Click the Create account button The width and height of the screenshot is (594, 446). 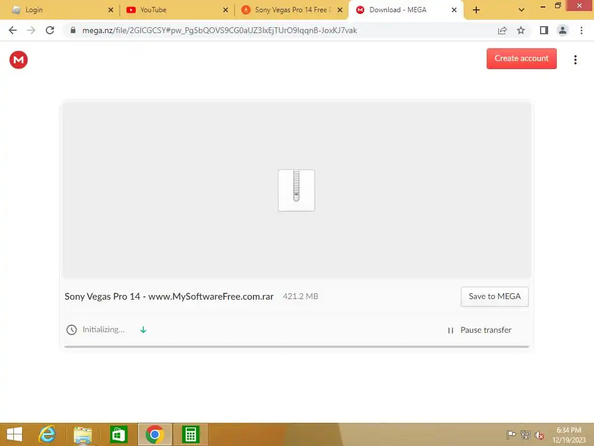tap(521, 59)
